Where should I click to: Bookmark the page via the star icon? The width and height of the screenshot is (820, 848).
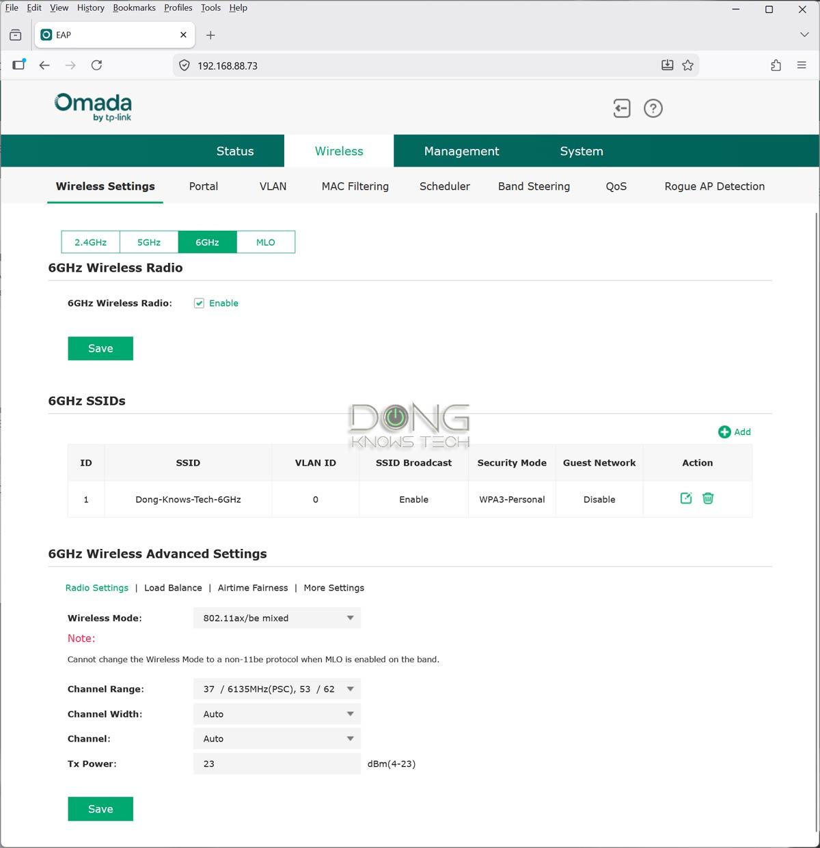point(689,65)
